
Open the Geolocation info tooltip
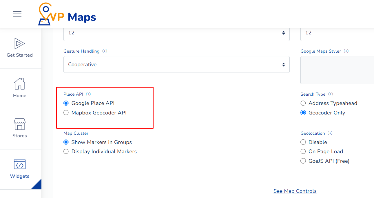330,133
